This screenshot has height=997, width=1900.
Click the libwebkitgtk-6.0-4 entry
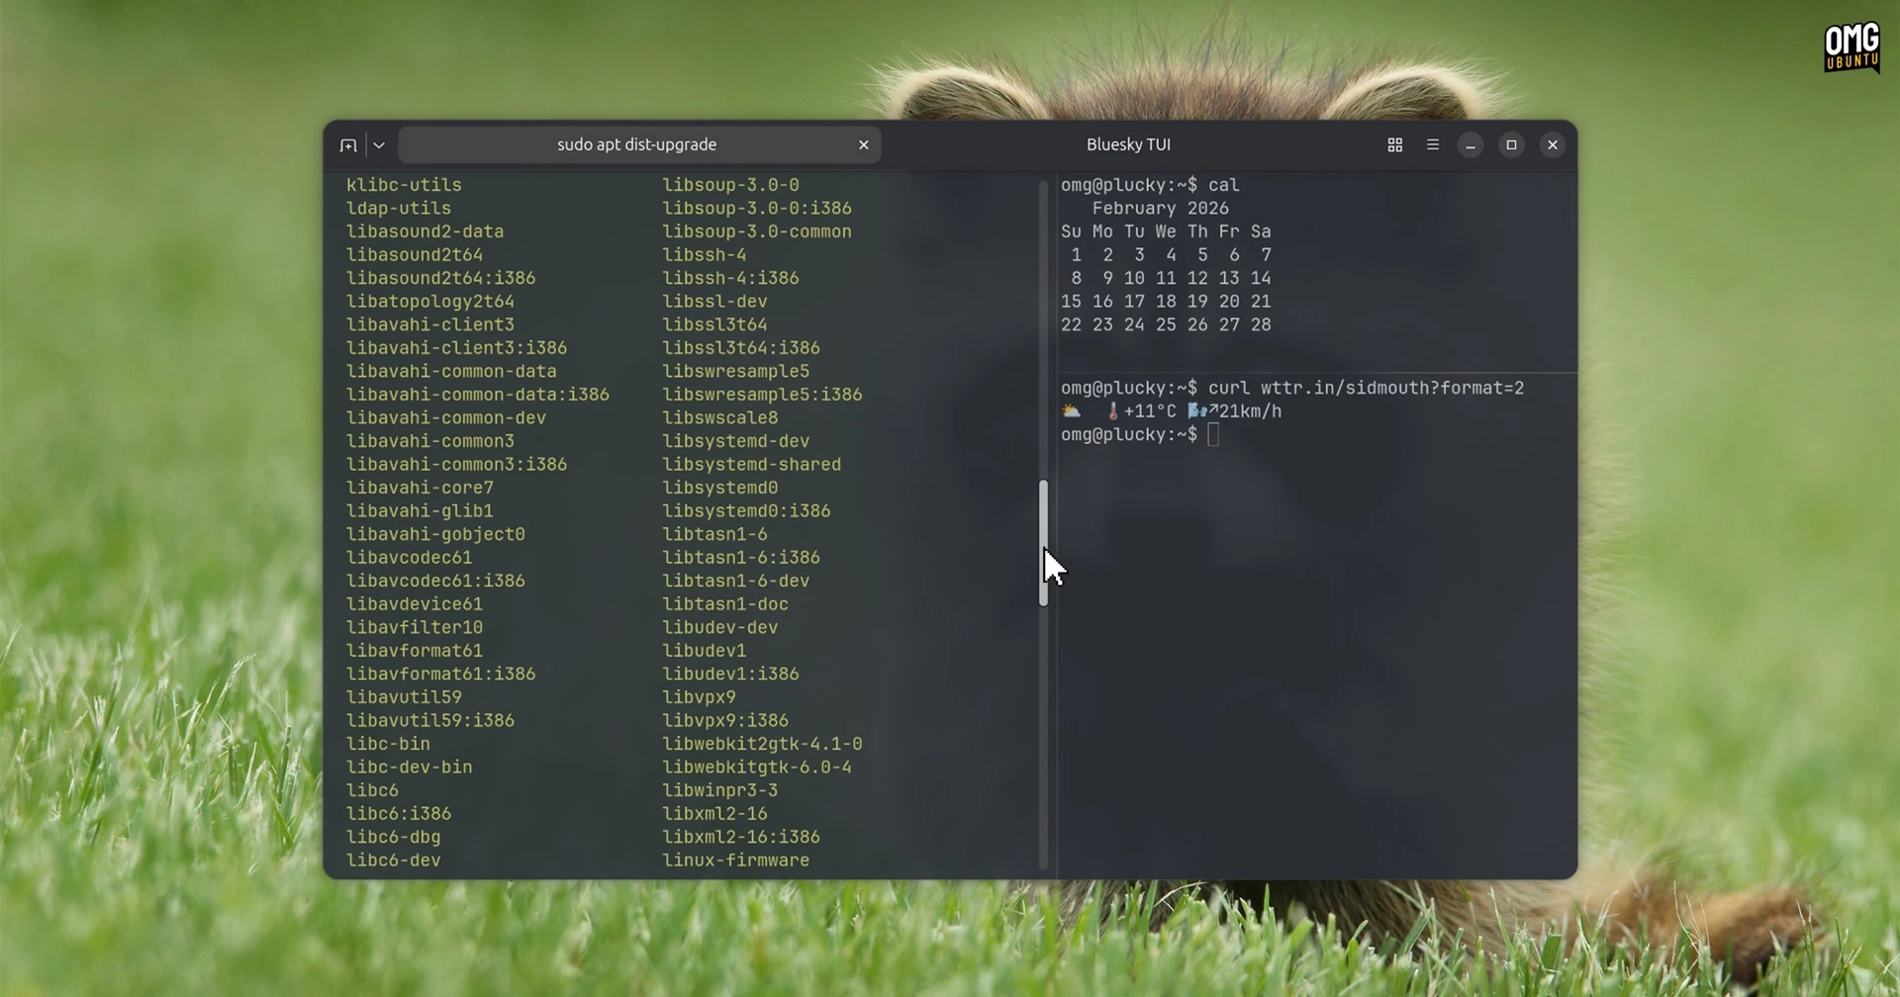click(x=756, y=767)
